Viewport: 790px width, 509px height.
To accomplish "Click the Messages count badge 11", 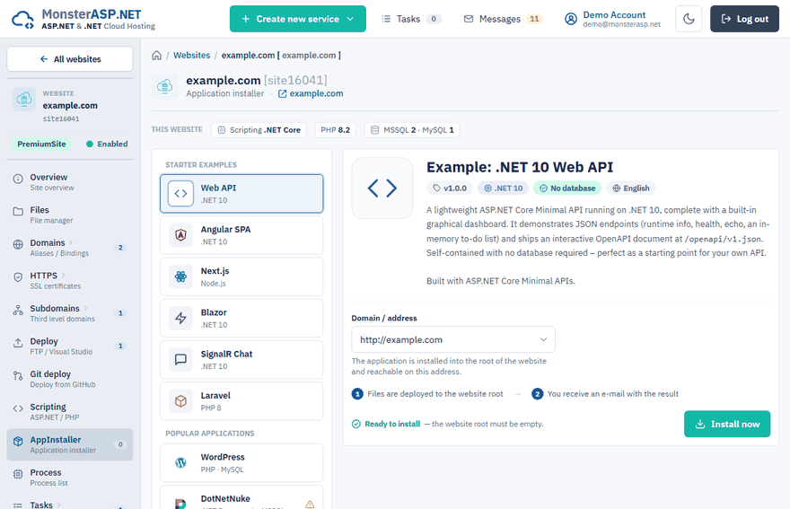I will [x=534, y=19].
